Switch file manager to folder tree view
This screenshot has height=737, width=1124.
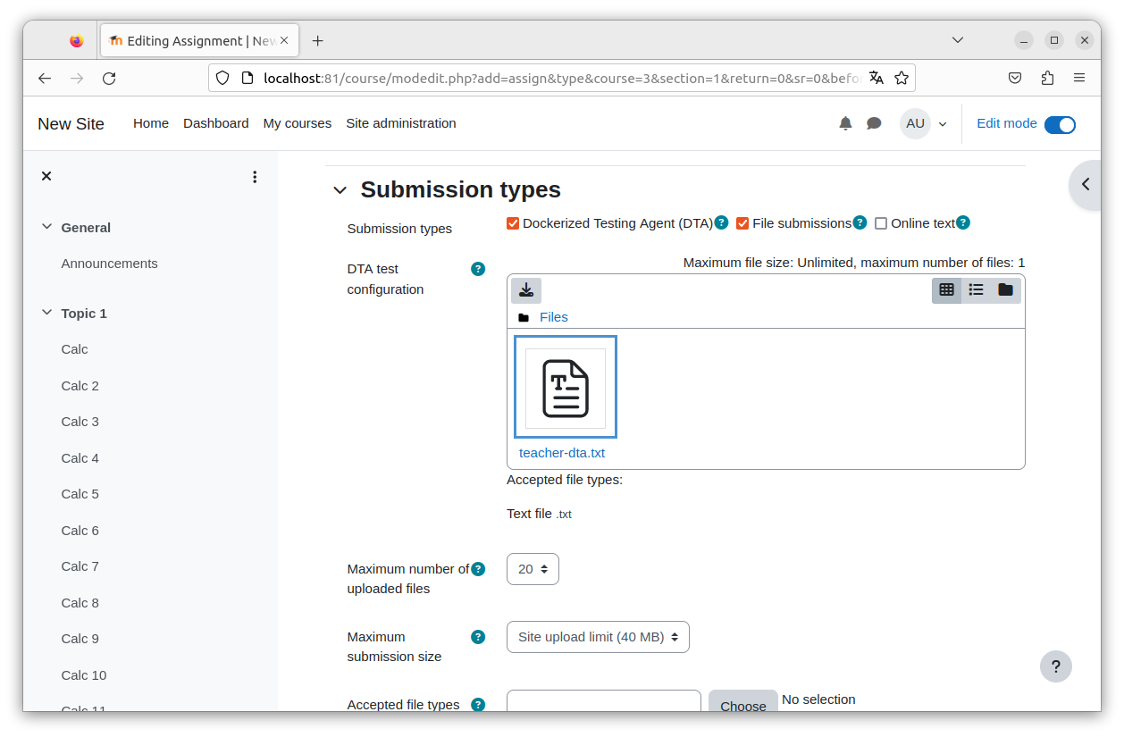pos(1006,290)
